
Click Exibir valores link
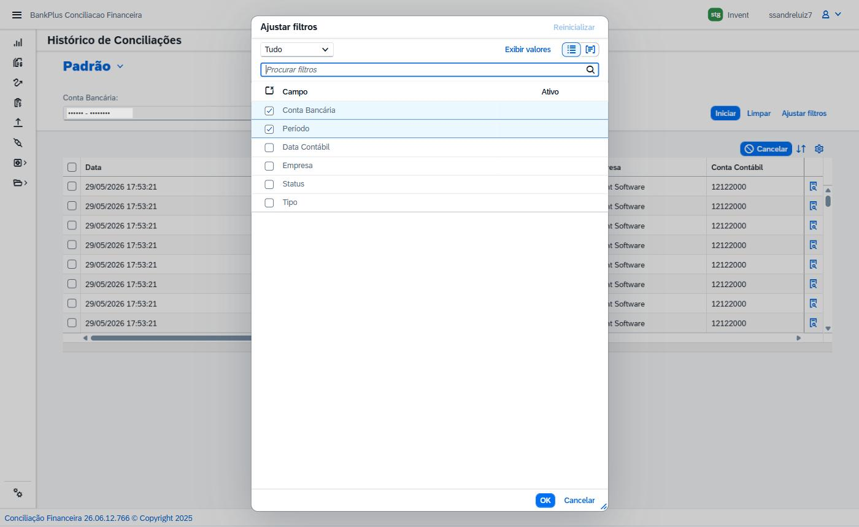528,50
